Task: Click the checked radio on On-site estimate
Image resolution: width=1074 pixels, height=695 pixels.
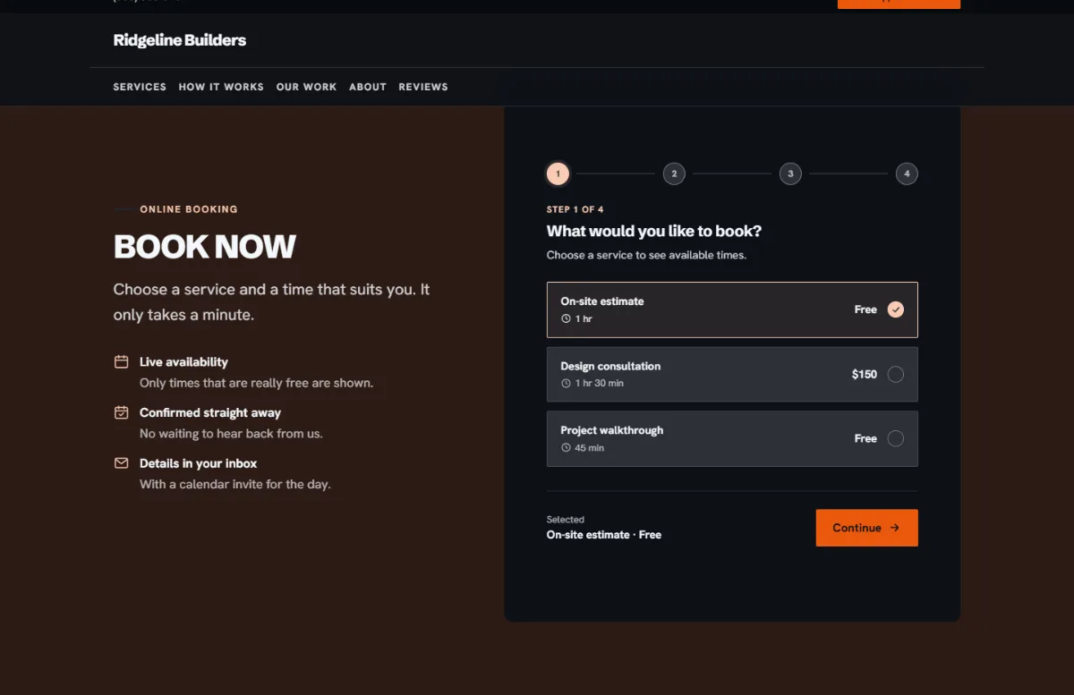Action: tap(896, 309)
